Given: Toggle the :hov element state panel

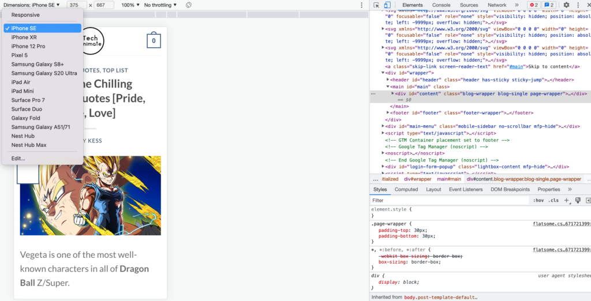Looking at the screenshot, I should point(538,201).
